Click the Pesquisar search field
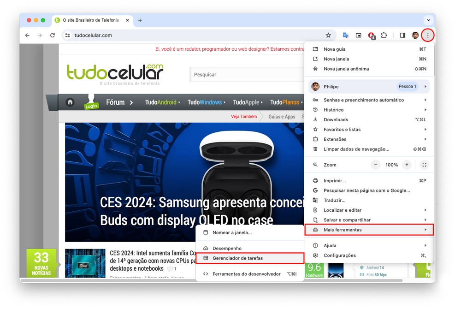The image size is (461, 309). point(247,75)
